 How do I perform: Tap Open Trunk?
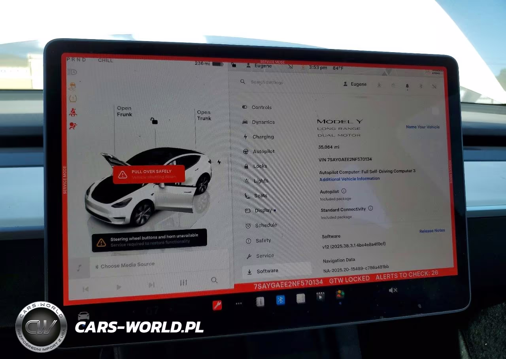point(204,115)
